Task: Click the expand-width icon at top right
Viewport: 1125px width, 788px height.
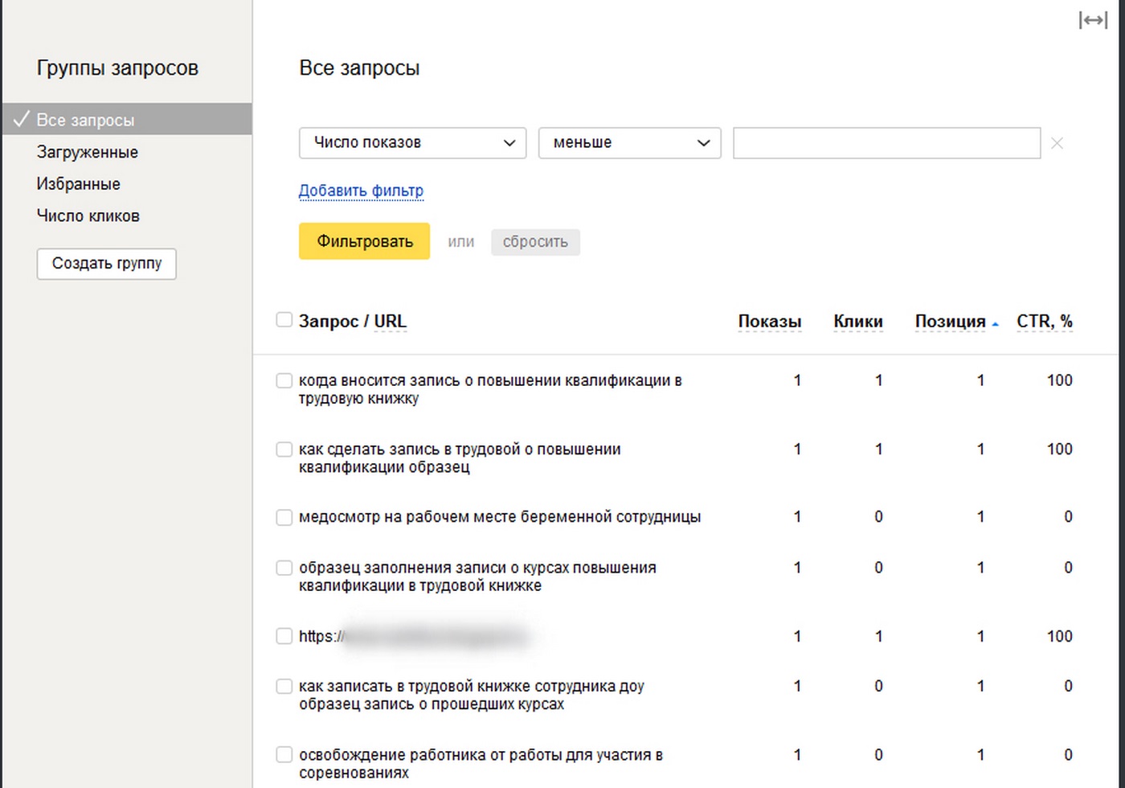Action: (x=1093, y=20)
